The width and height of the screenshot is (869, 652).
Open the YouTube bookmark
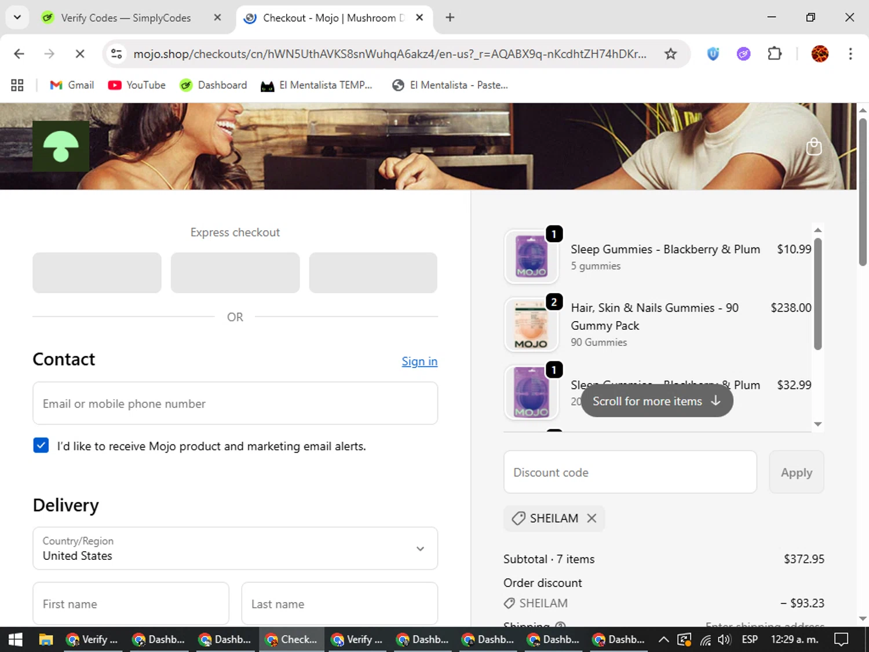137,85
